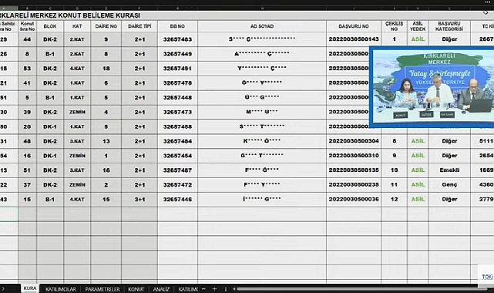This screenshot has width=494, height=293.
Task: Click the sheet tab navigation arrow before KURA
Action: point(3,288)
